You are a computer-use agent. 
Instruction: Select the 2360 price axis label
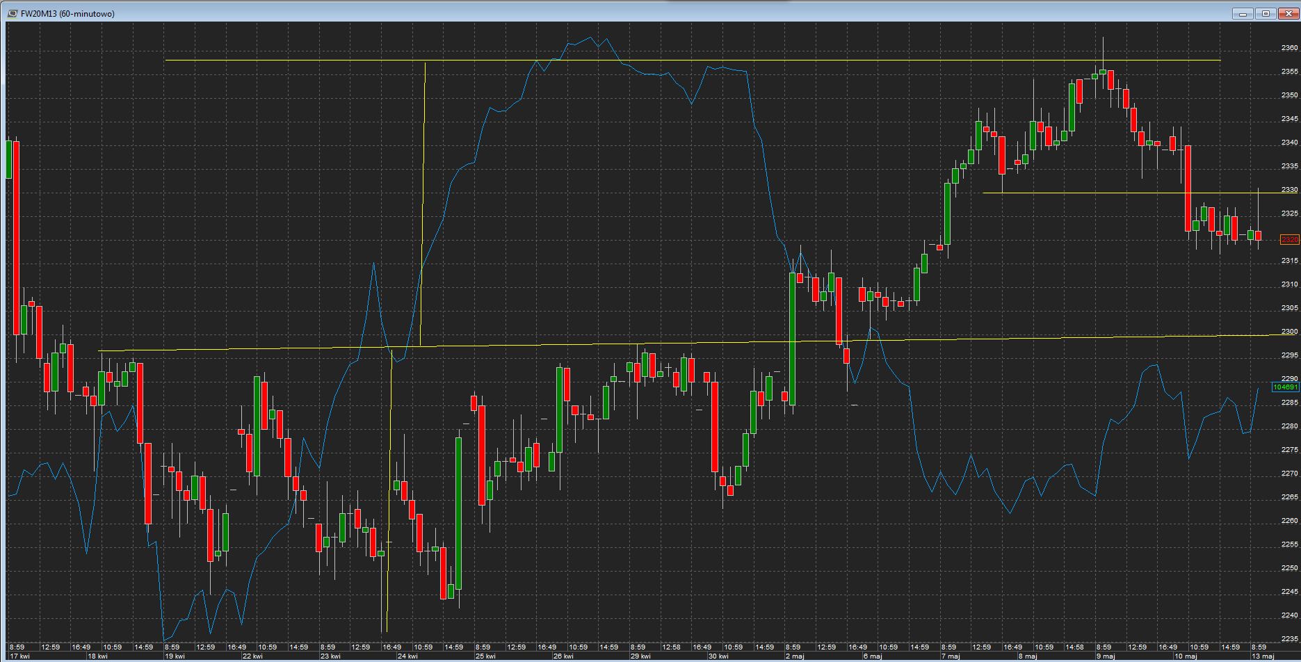click(1289, 48)
